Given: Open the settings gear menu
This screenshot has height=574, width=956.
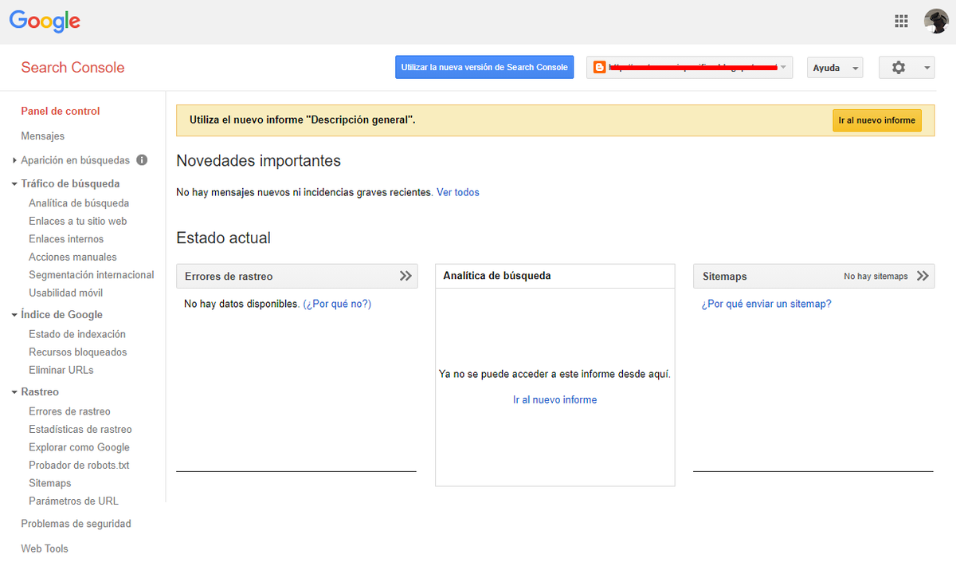Looking at the screenshot, I should (907, 68).
